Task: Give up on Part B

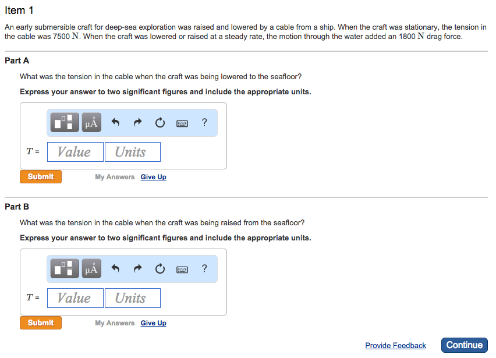Action: pyautogui.click(x=153, y=323)
